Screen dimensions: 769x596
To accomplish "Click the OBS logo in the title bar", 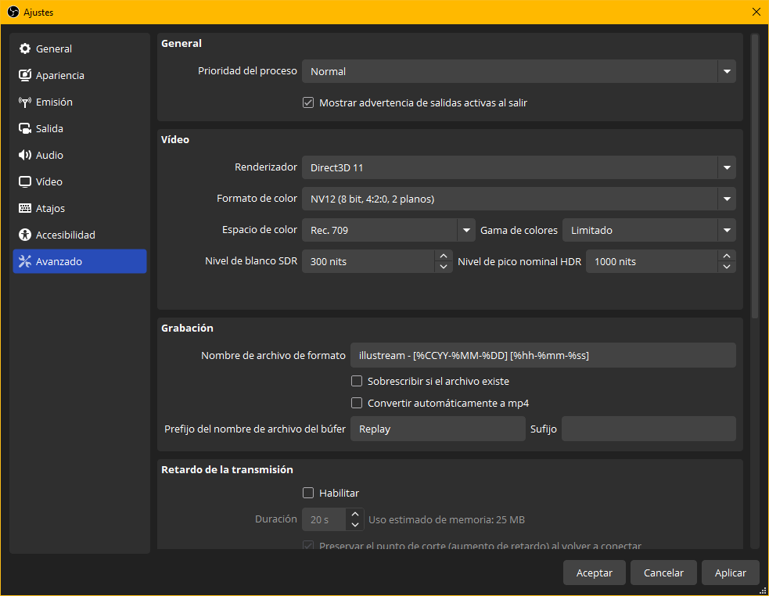I will click(x=13, y=12).
